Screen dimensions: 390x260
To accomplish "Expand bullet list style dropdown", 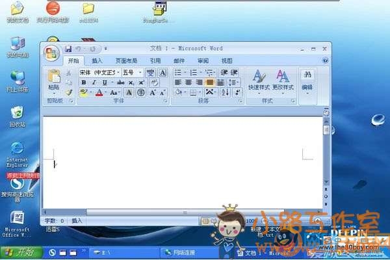I will pos(185,73).
